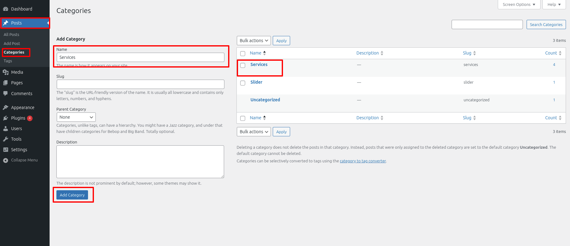Click the Slider post count 1
The image size is (570, 246).
point(554,82)
